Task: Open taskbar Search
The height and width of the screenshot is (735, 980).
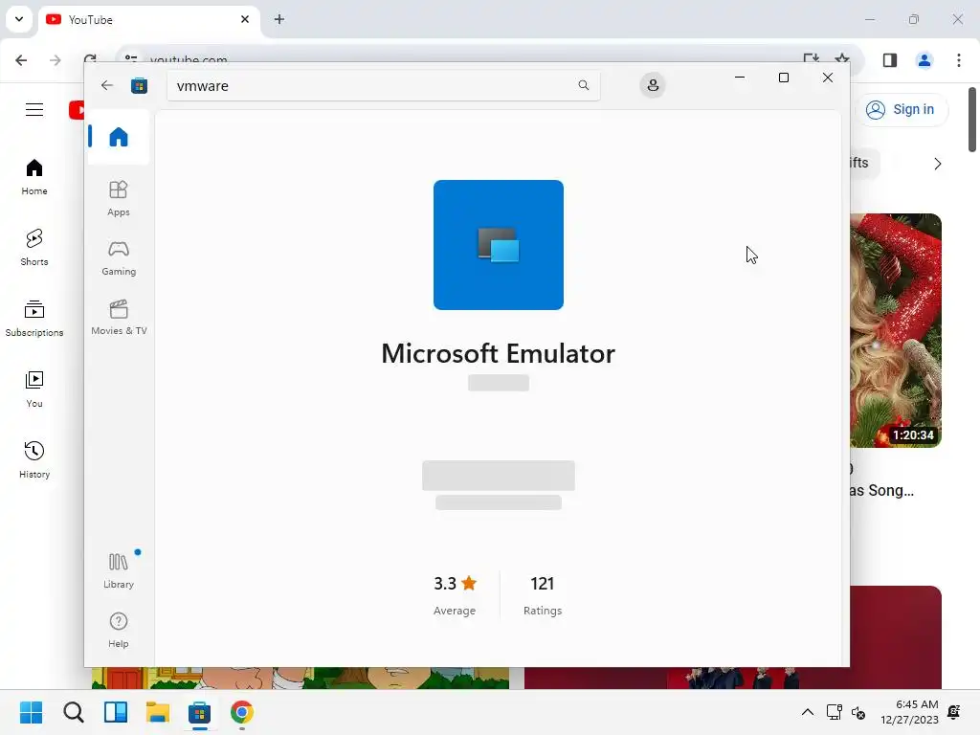Action: pyautogui.click(x=73, y=712)
